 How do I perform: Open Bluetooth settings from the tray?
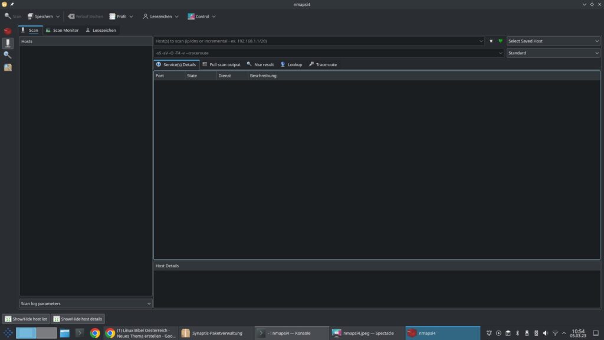[517, 333]
